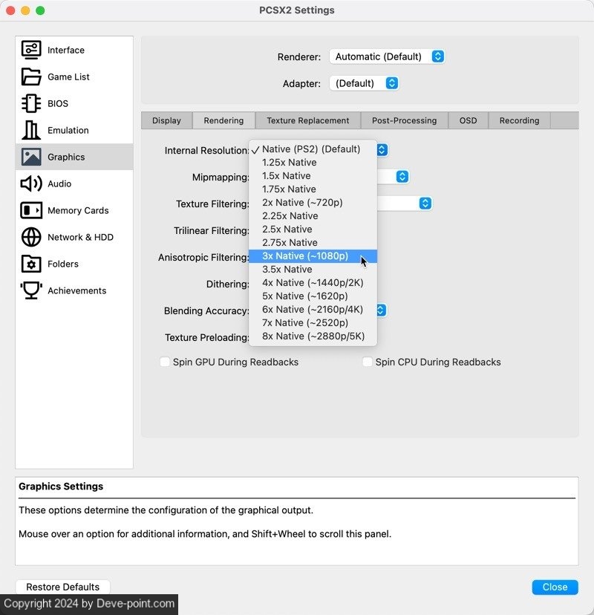Viewport: 594px width, 615px height.
Task: Open the Adapter dropdown
Action: pos(364,83)
